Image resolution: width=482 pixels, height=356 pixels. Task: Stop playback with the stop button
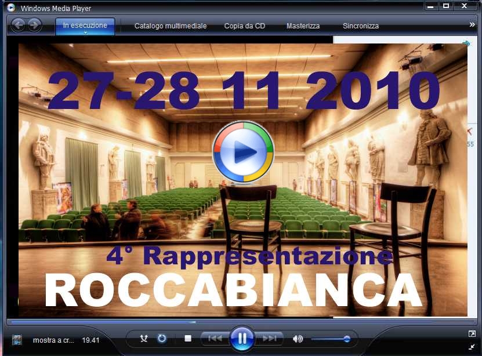(x=188, y=339)
